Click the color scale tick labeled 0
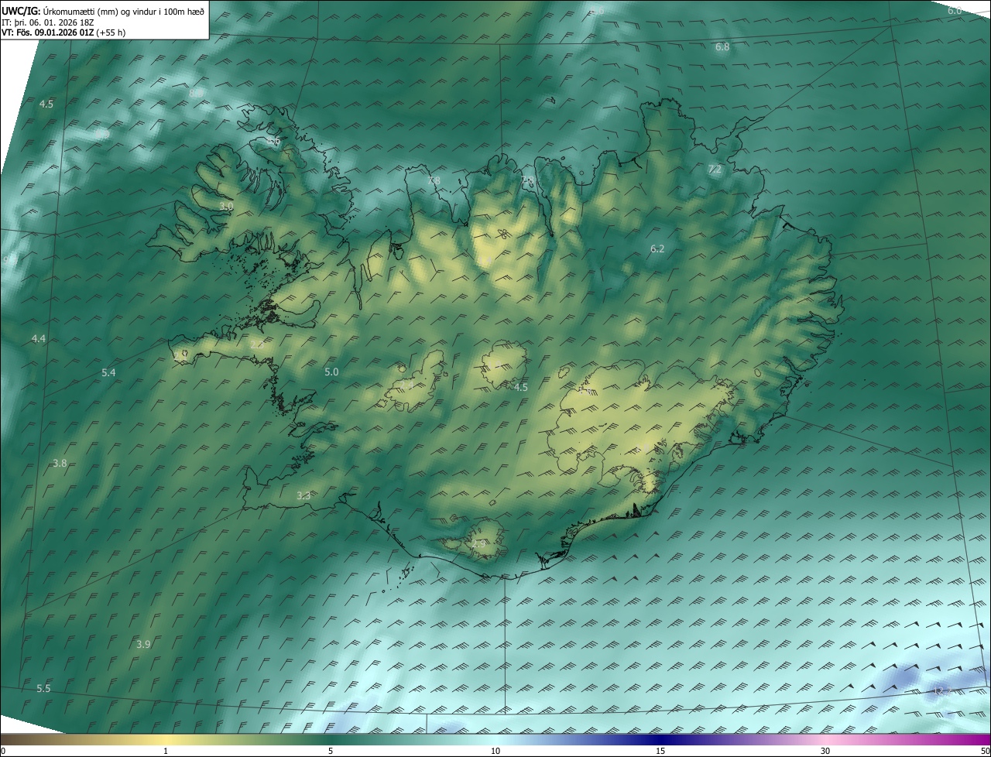The image size is (991, 757). (x=2, y=751)
